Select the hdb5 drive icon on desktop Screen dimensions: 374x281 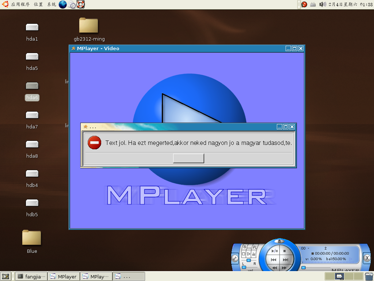tap(32, 203)
